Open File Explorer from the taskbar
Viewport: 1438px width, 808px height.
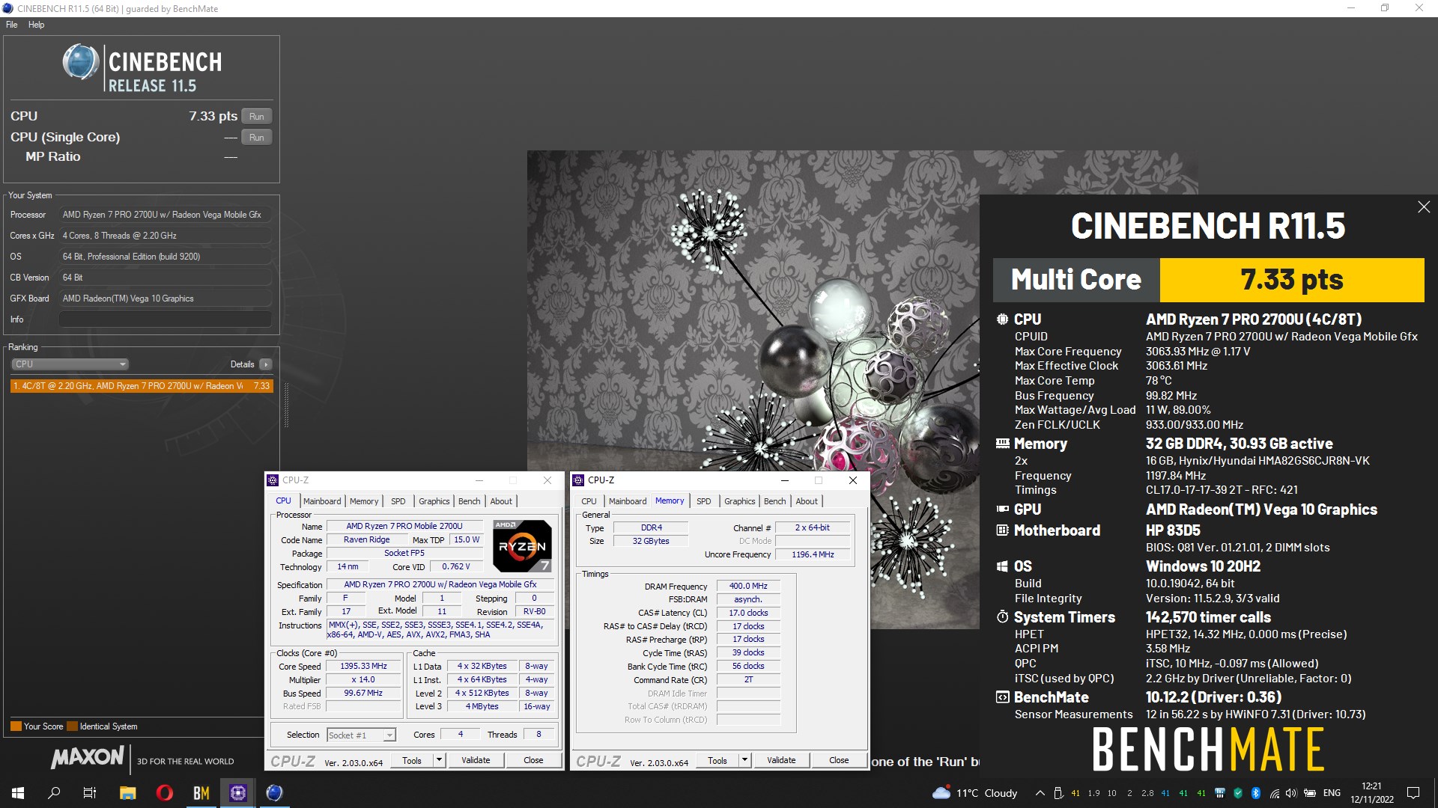pos(127,793)
